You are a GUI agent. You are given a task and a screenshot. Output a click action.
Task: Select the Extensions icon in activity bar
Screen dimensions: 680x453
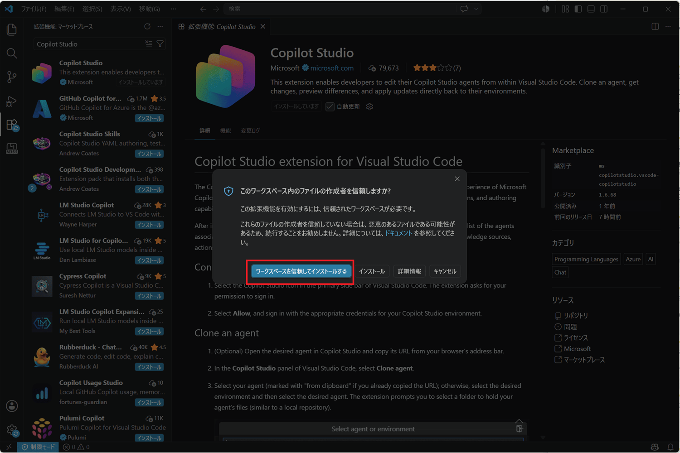12,125
